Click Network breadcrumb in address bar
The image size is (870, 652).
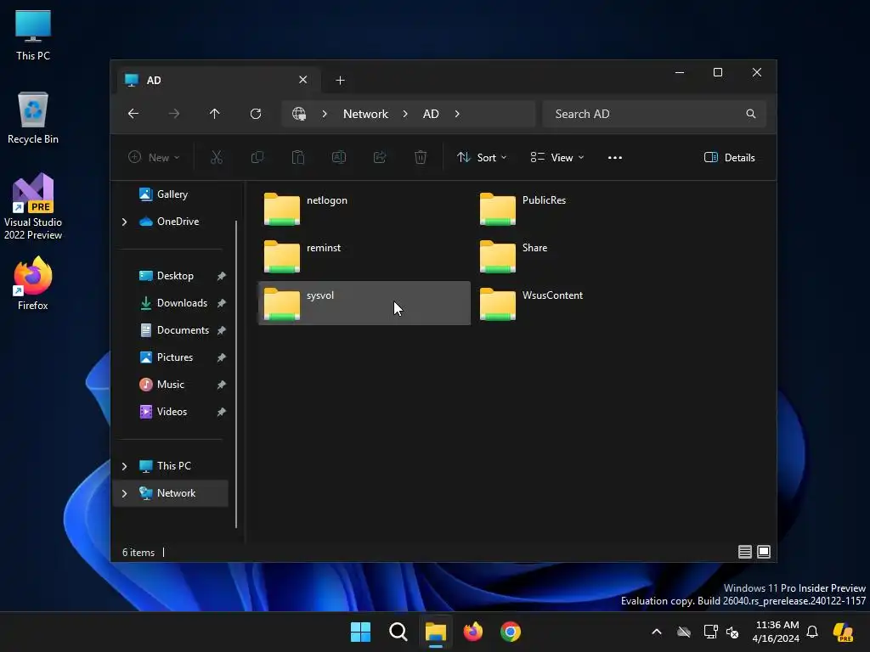(x=365, y=114)
